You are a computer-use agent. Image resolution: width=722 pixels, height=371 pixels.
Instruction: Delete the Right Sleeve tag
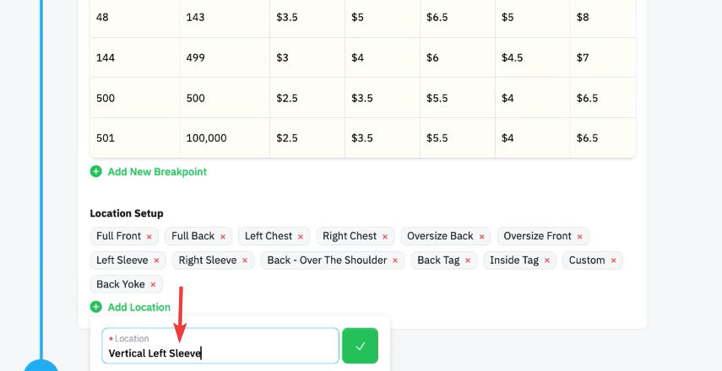(245, 261)
